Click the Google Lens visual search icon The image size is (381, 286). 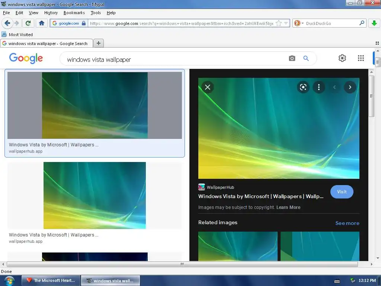tap(303, 87)
